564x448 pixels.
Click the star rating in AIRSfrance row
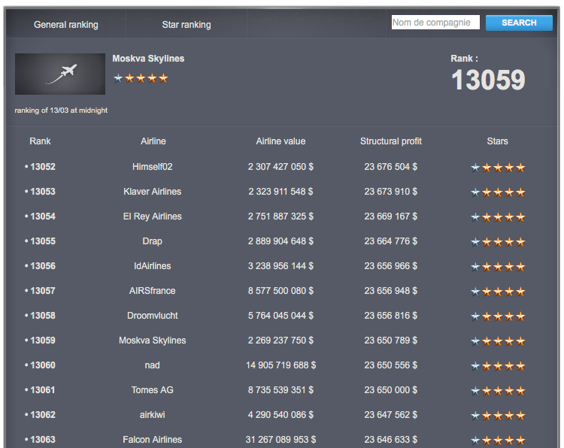point(497,292)
